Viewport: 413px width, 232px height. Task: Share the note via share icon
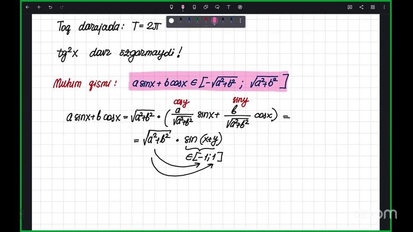361,7
